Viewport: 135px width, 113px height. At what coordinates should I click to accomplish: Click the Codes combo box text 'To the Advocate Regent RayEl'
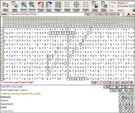[x=23, y=14]
